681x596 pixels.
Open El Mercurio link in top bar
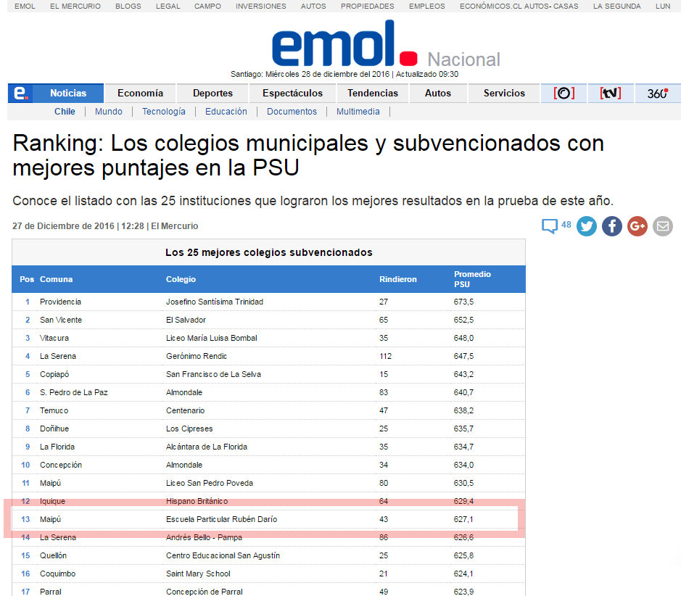(x=75, y=7)
